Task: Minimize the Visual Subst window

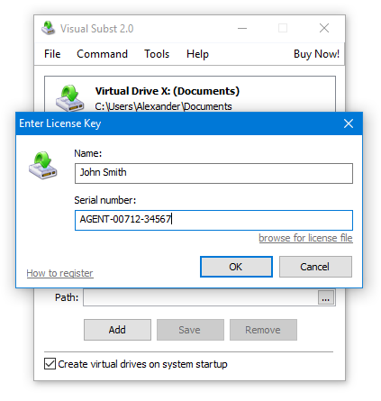Action: 242,29
